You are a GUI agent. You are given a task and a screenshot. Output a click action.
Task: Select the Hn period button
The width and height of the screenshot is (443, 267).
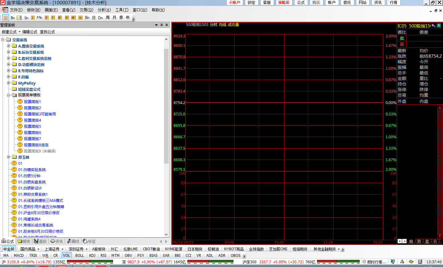(x=87, y=18)
